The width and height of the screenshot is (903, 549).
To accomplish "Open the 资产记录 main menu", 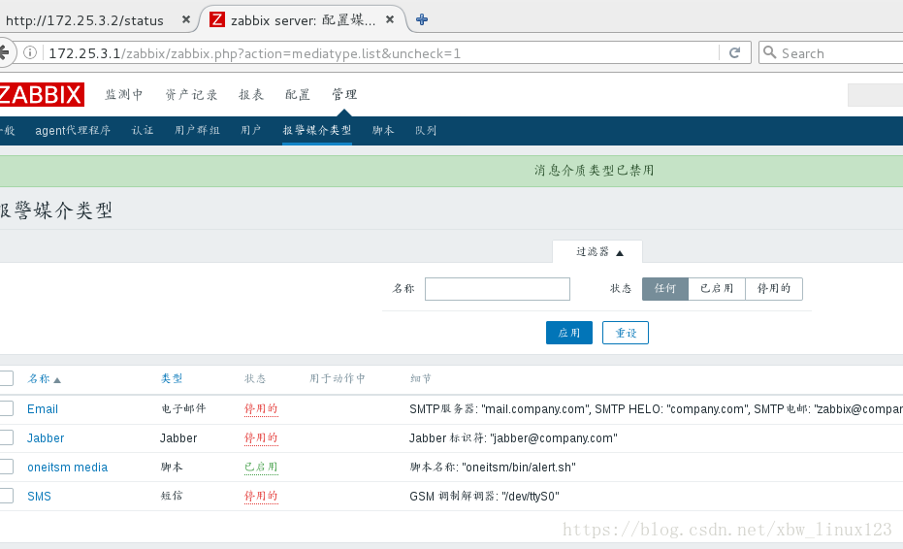I will click(191, 94).
